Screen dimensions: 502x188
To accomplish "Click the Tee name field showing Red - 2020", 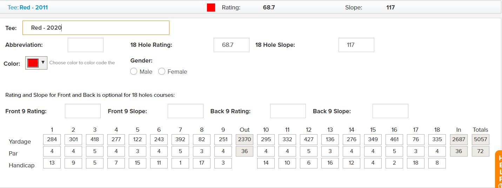I will (96, 28).
